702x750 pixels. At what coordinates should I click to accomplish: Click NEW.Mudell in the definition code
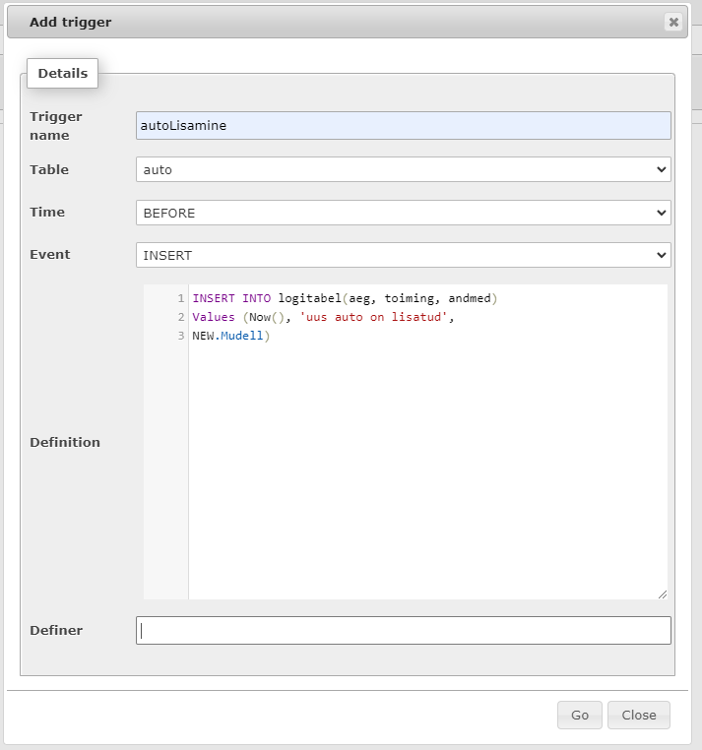(230, 336)
